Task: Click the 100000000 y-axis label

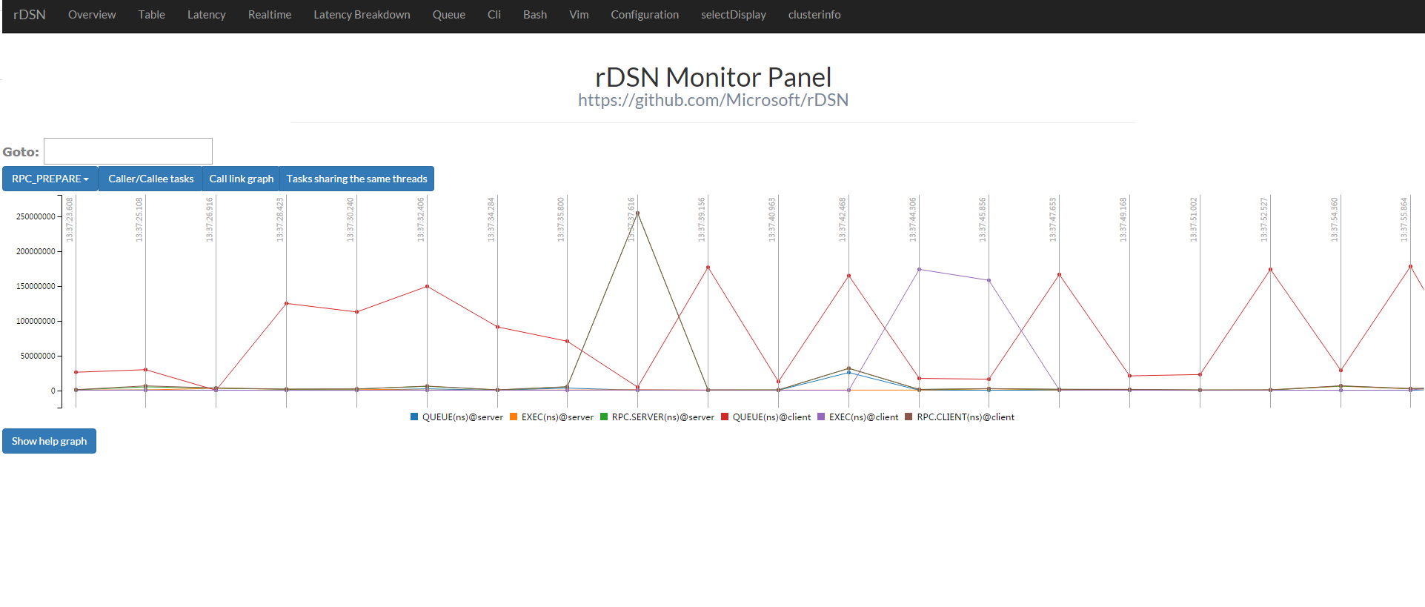Action: pyautogui.click(x=36, y=321)
